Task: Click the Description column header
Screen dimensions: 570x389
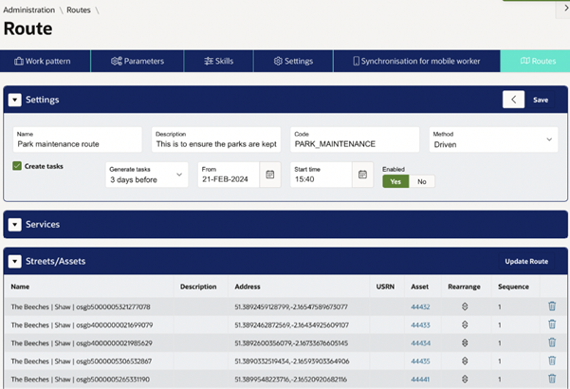Action: coord(198,287)
